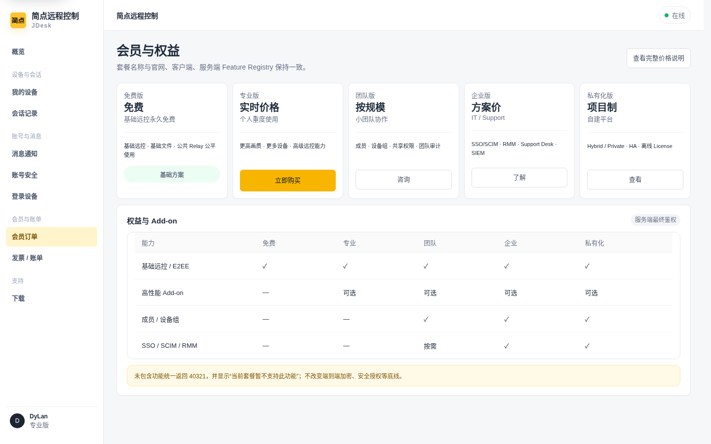The height and width of the screenshot is (444, 711).
Task: Click the 基础方案 button on free plan
Action: point(172,175)
